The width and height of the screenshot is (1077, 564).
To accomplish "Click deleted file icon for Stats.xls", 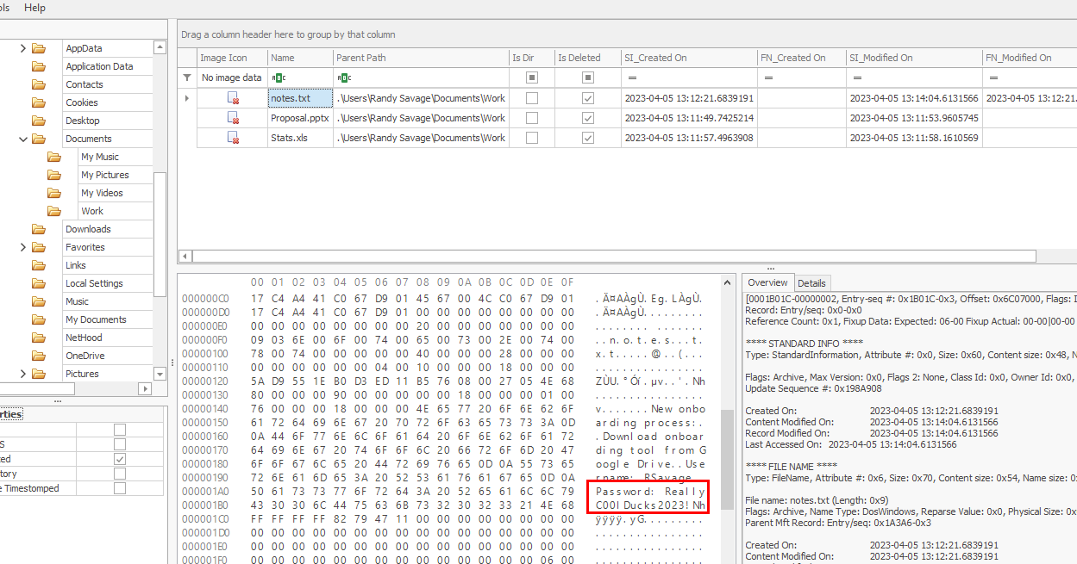I will [233, 138].
